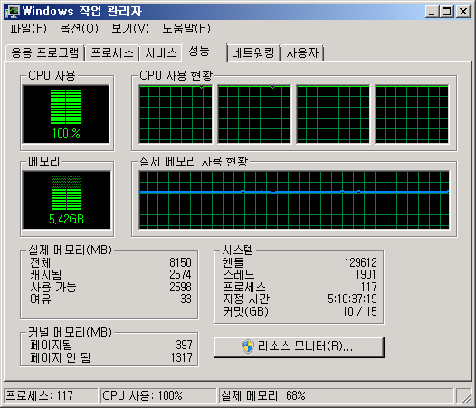The height and width of the screenshot is (408, 476).
Task: Switch to the 서비스 tab
Action: (161, 52)
